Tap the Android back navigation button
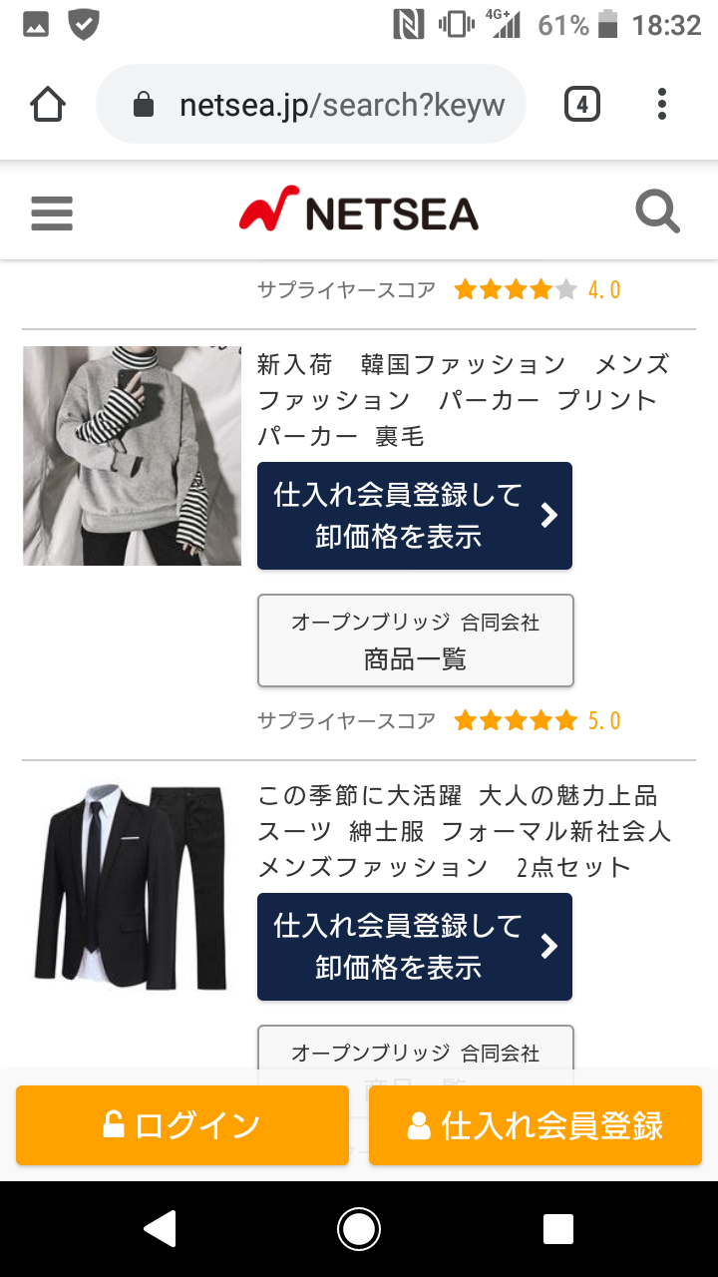The image size is (718, 1277). click(160, 1229)
